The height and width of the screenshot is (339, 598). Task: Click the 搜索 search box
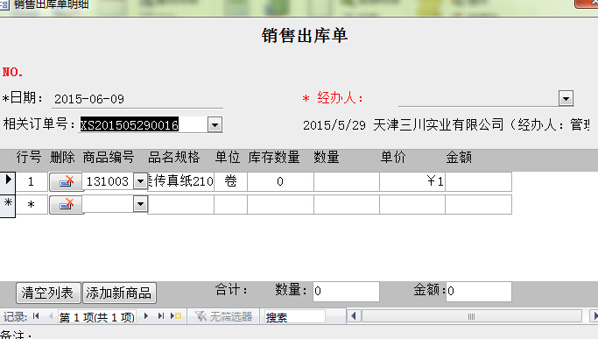(x=294, y=317)
